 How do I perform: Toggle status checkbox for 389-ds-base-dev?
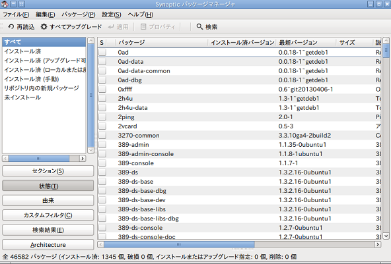coord(102,200)
